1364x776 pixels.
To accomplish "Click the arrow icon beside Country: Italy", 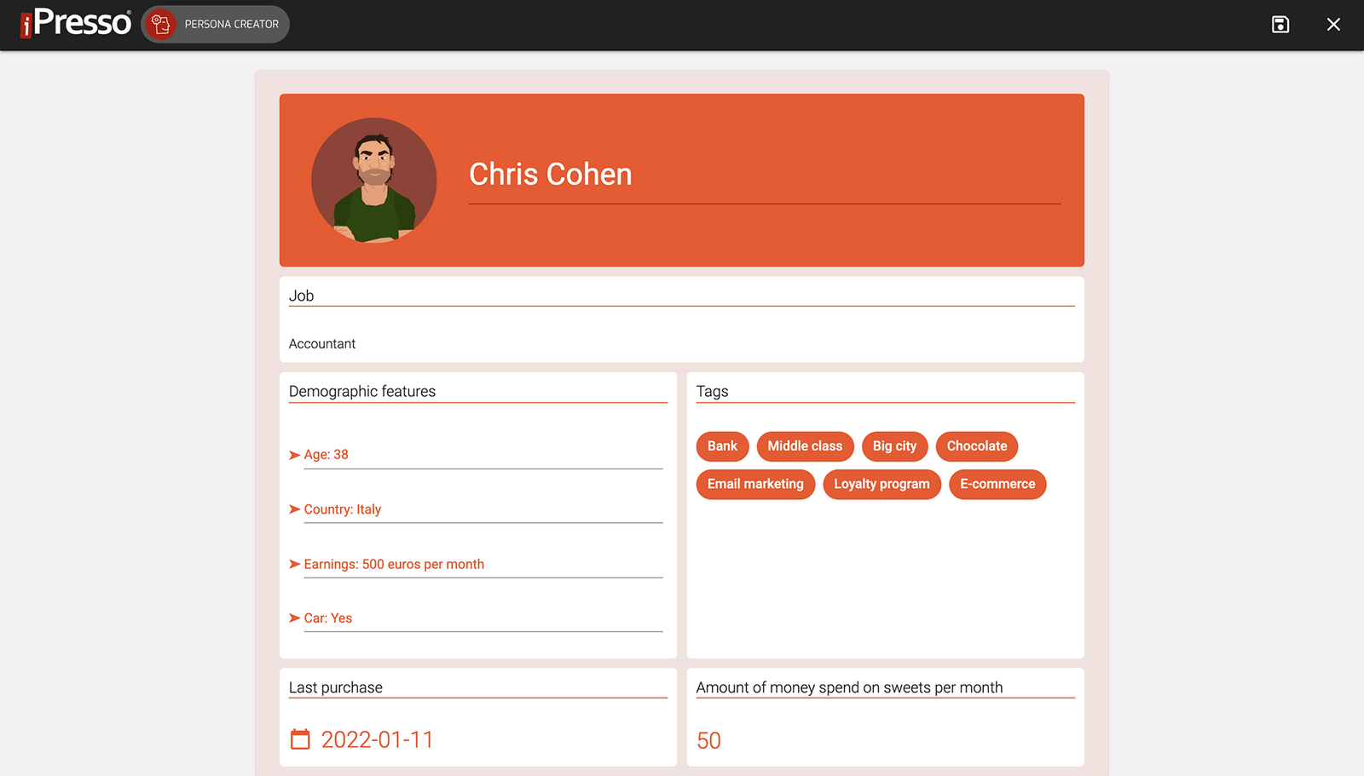I will 293,509.
